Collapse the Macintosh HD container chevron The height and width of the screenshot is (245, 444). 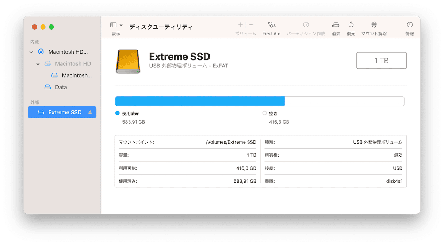tap(31, 52)
